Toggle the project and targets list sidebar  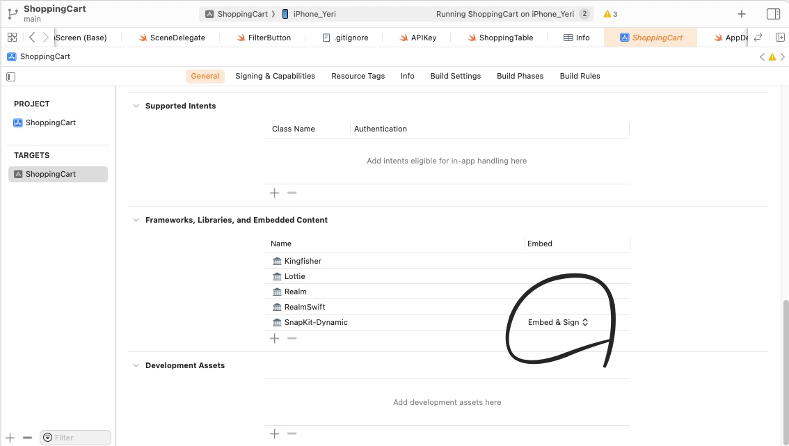point(10,77)
